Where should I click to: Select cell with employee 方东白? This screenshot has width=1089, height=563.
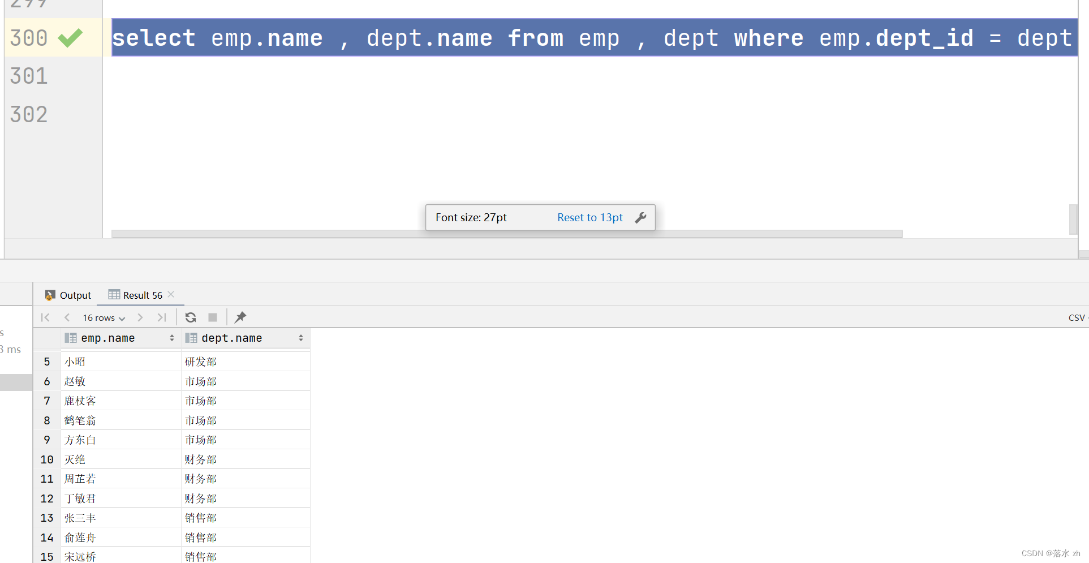pos(120,440)
